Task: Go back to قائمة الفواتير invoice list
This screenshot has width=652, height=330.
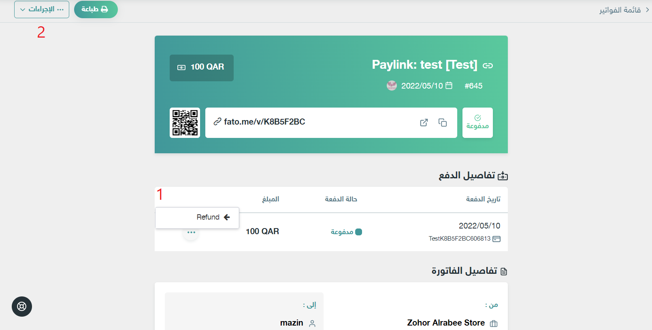Action: point(620,10)
